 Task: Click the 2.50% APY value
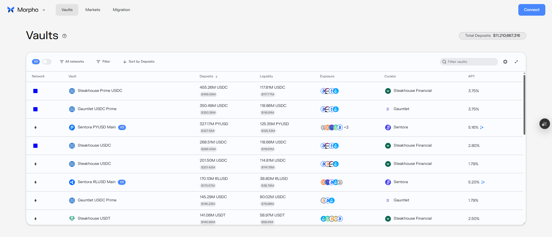click(474, 219)
